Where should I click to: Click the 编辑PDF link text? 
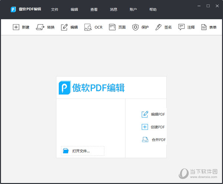[158, 114]
